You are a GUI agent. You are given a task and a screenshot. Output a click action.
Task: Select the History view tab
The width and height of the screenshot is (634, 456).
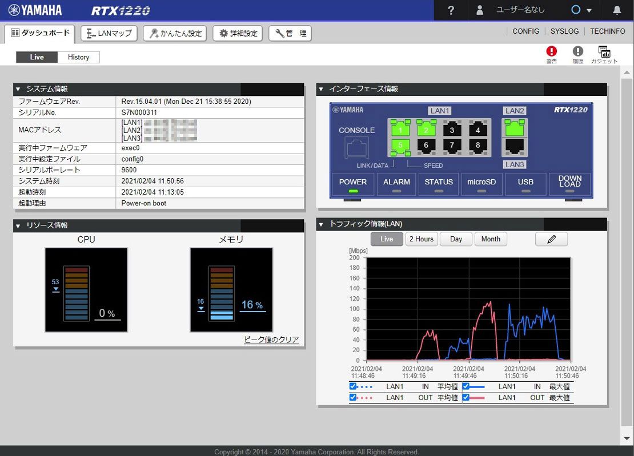click(79, 57)
